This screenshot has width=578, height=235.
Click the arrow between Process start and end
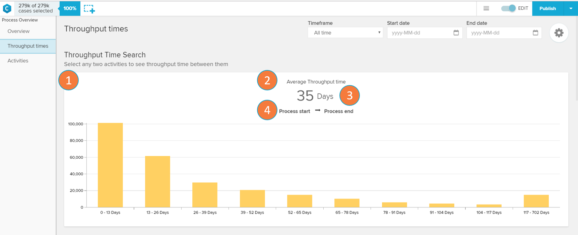(x=317, y=110)
